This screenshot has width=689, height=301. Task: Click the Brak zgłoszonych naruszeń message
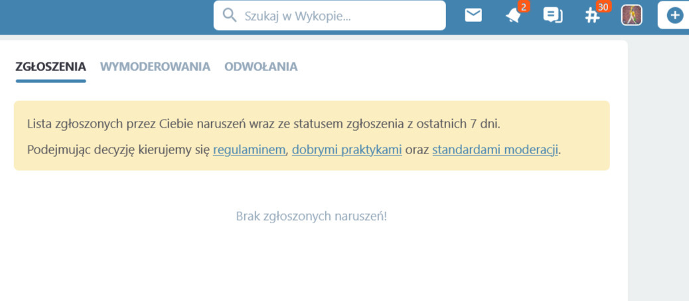point(311,216)
